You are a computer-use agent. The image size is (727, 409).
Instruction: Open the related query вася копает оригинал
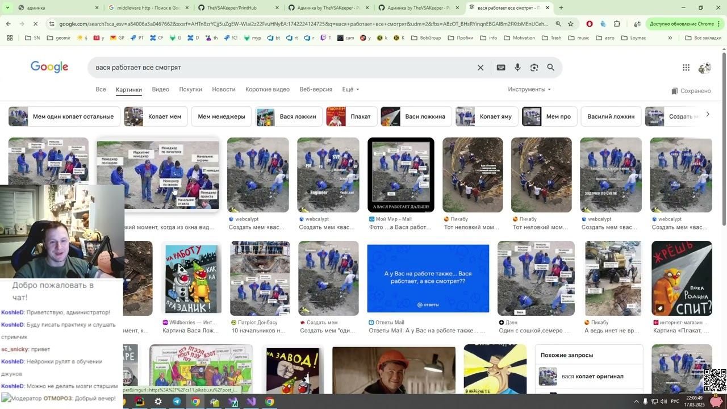click(x=589, y=377)
